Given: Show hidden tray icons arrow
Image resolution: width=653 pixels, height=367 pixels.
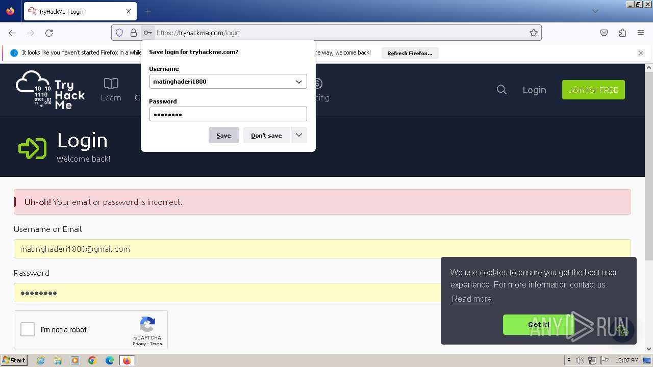Looking at the screenshot, I should [569, 360].
